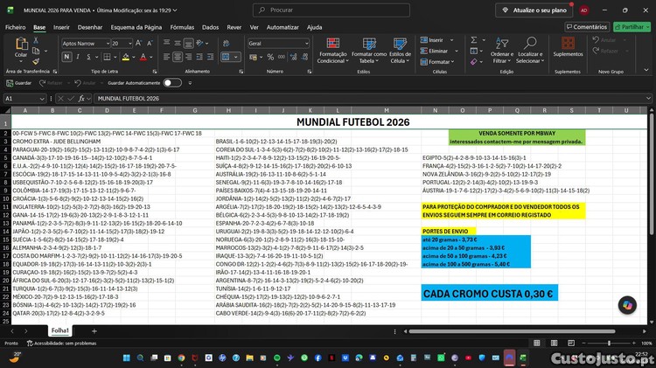Decrease font size with the smaller A icon
The height and width of the screenshot is (368, 656).
click(x=150, y=43)
